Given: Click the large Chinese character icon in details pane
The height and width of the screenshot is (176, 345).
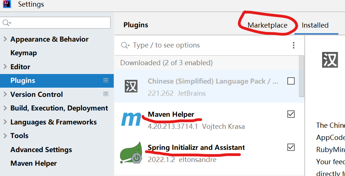Looking at the screenshot, I should click(x=330, y=60).
